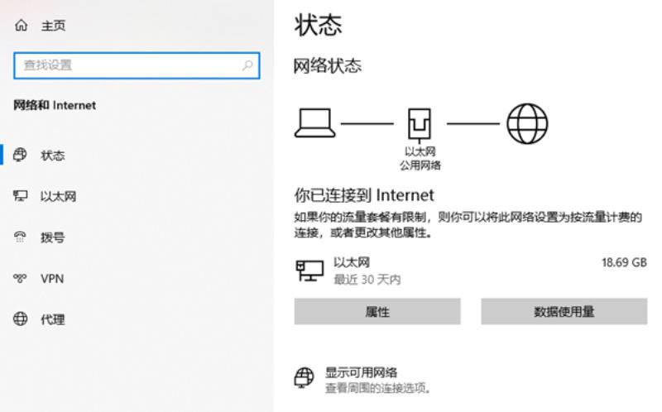This screenshot has height=412, width=662.
Task: Click the 公用网络 label under the diagram
Action: 420,165
